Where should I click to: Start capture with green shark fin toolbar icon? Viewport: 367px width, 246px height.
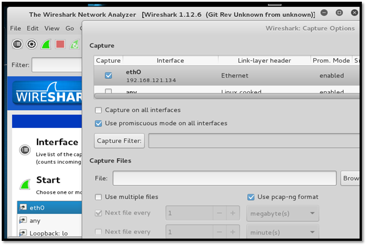pyautogui.click(x=46, y=44)
